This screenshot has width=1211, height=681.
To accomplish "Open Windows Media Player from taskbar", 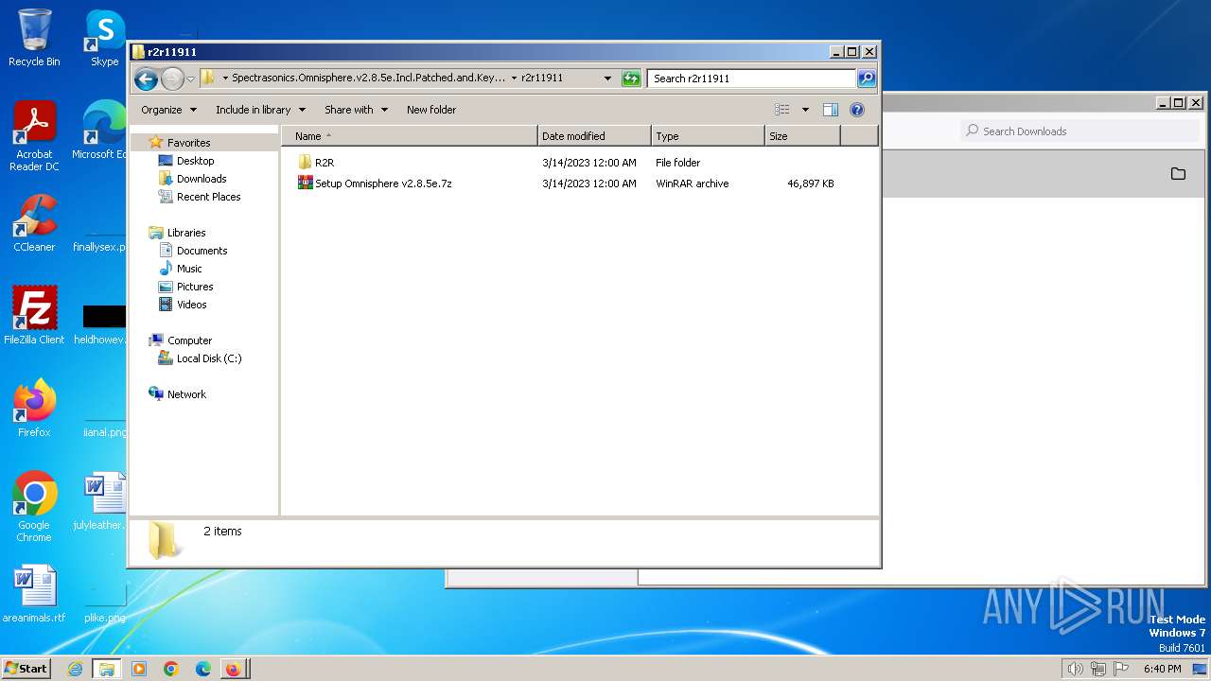I will click(x=139, y=669).
